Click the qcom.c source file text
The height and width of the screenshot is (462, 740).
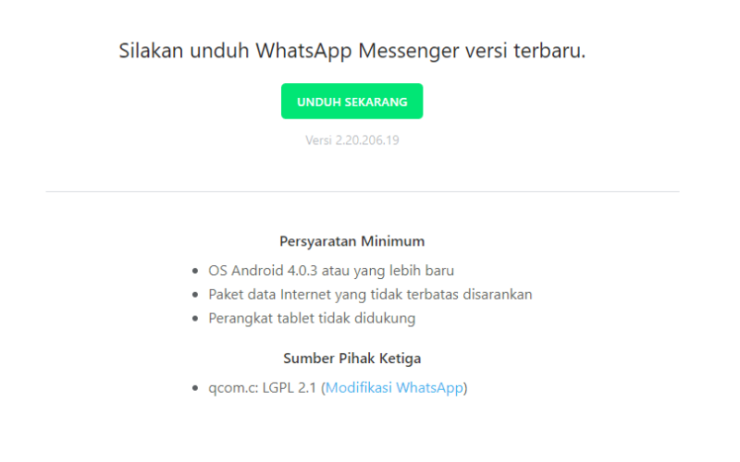(x=233, y=388)
